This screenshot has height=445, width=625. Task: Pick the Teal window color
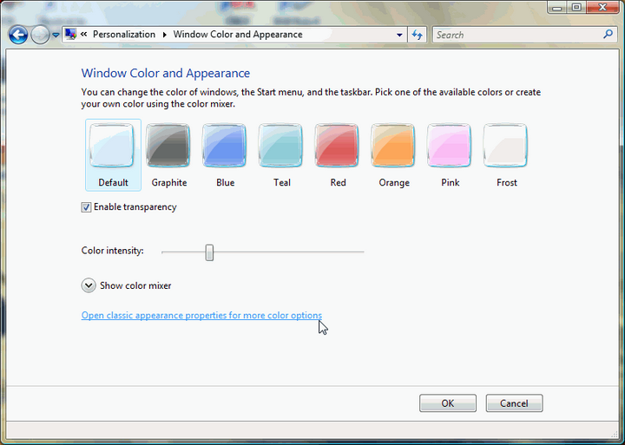[x=281, y=146]
